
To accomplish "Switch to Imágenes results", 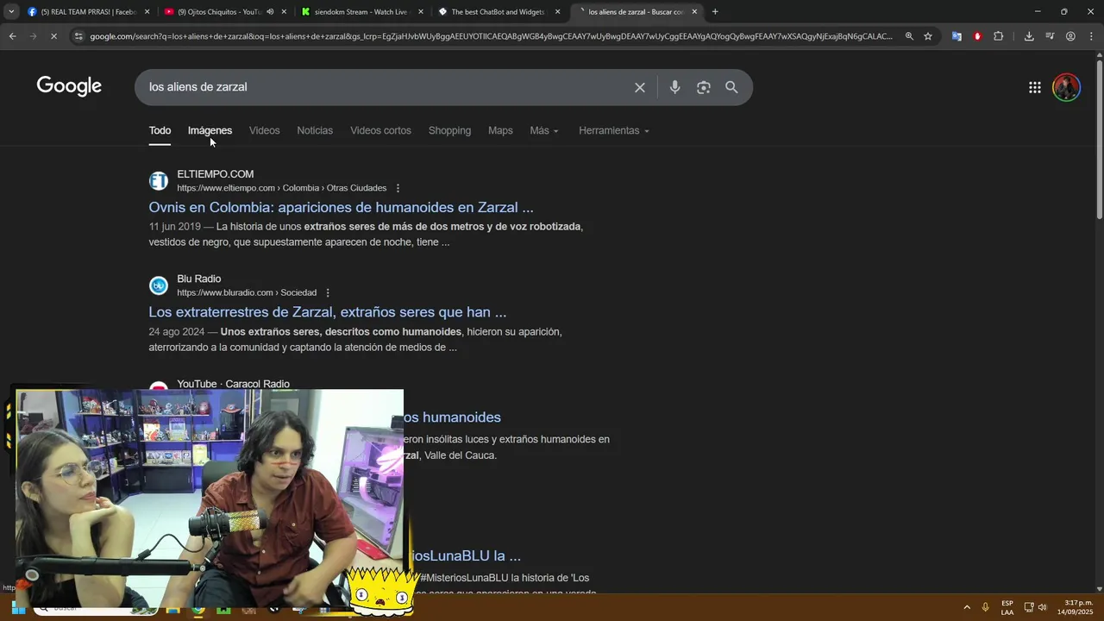I will 210,130.
